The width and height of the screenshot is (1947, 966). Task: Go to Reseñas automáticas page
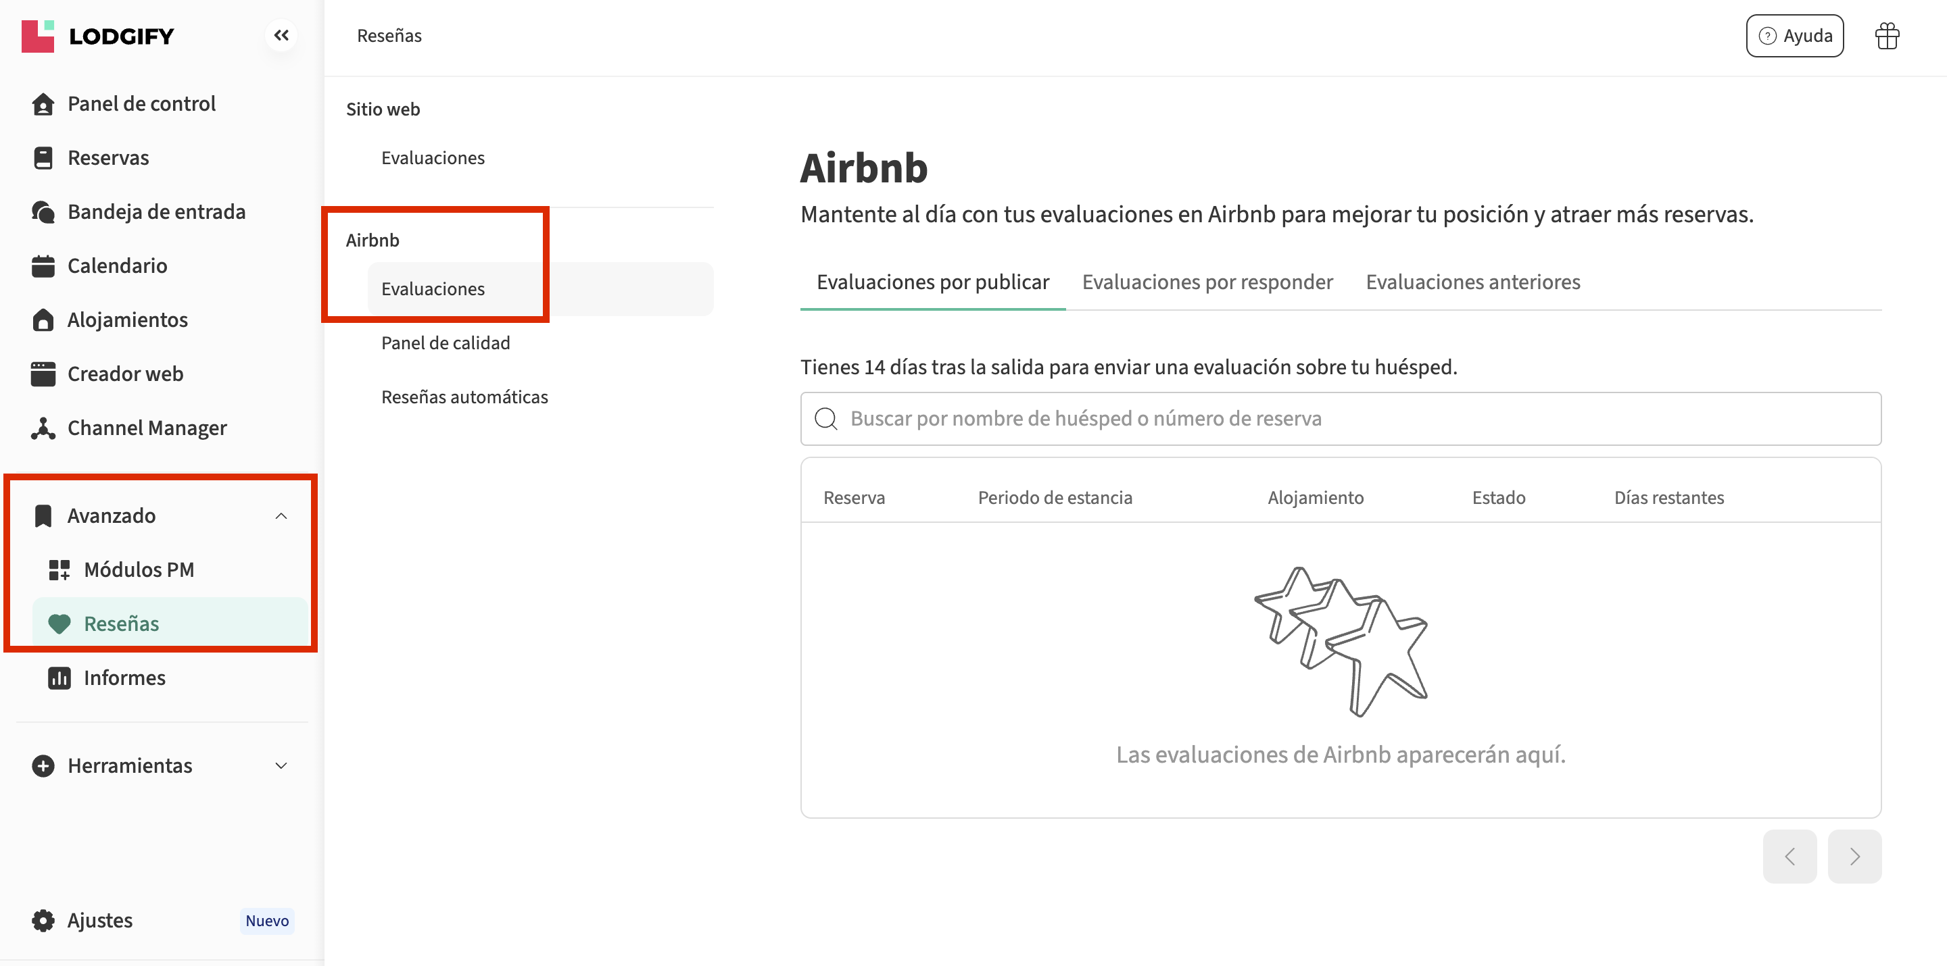point(464,397)
